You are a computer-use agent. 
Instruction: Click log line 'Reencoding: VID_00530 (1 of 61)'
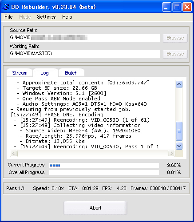[102, 120]
